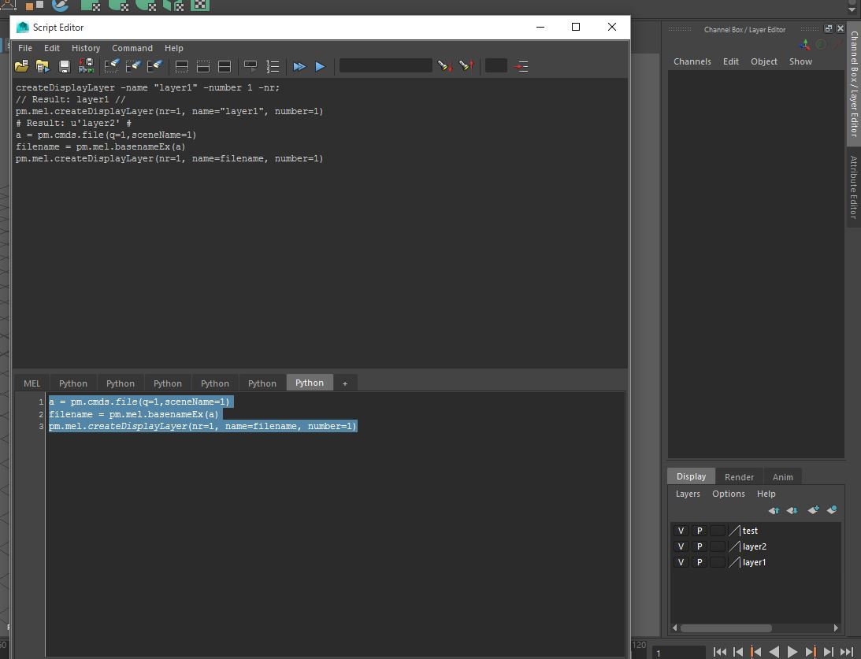
Task: Click Move Layer Up icon
Action: click(x=774, y=510)
